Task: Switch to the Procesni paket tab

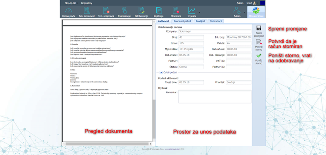Action: click(x=183, y=21)
